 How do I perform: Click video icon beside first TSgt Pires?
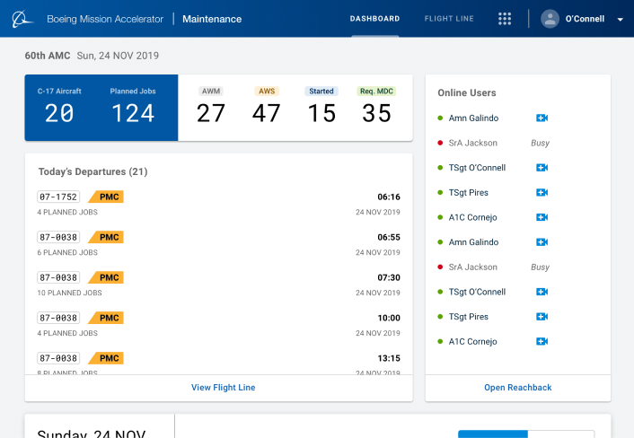click(542, 193)
